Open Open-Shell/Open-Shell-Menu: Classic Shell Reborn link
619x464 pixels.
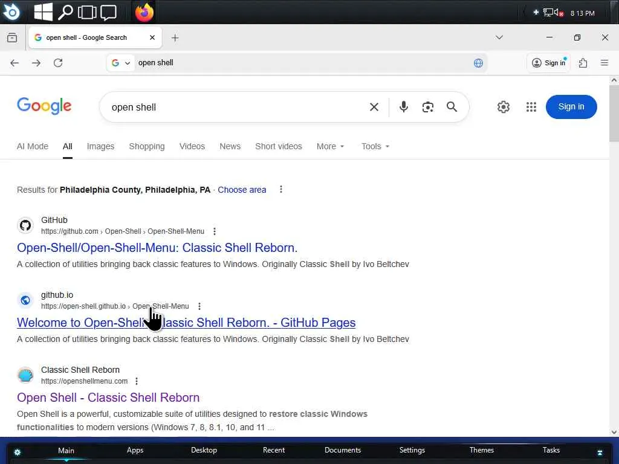157,248
